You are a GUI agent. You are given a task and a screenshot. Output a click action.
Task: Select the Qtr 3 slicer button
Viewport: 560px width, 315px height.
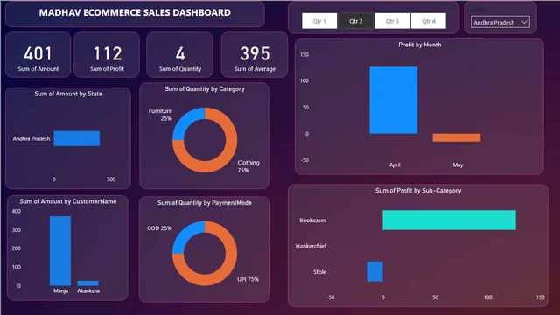(392, 21)
